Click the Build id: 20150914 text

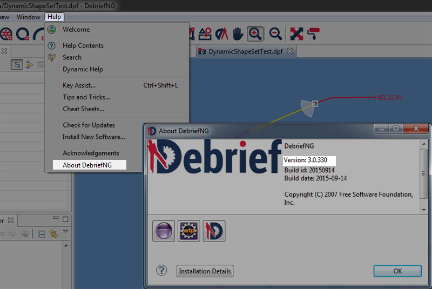(x=309, y=170)
